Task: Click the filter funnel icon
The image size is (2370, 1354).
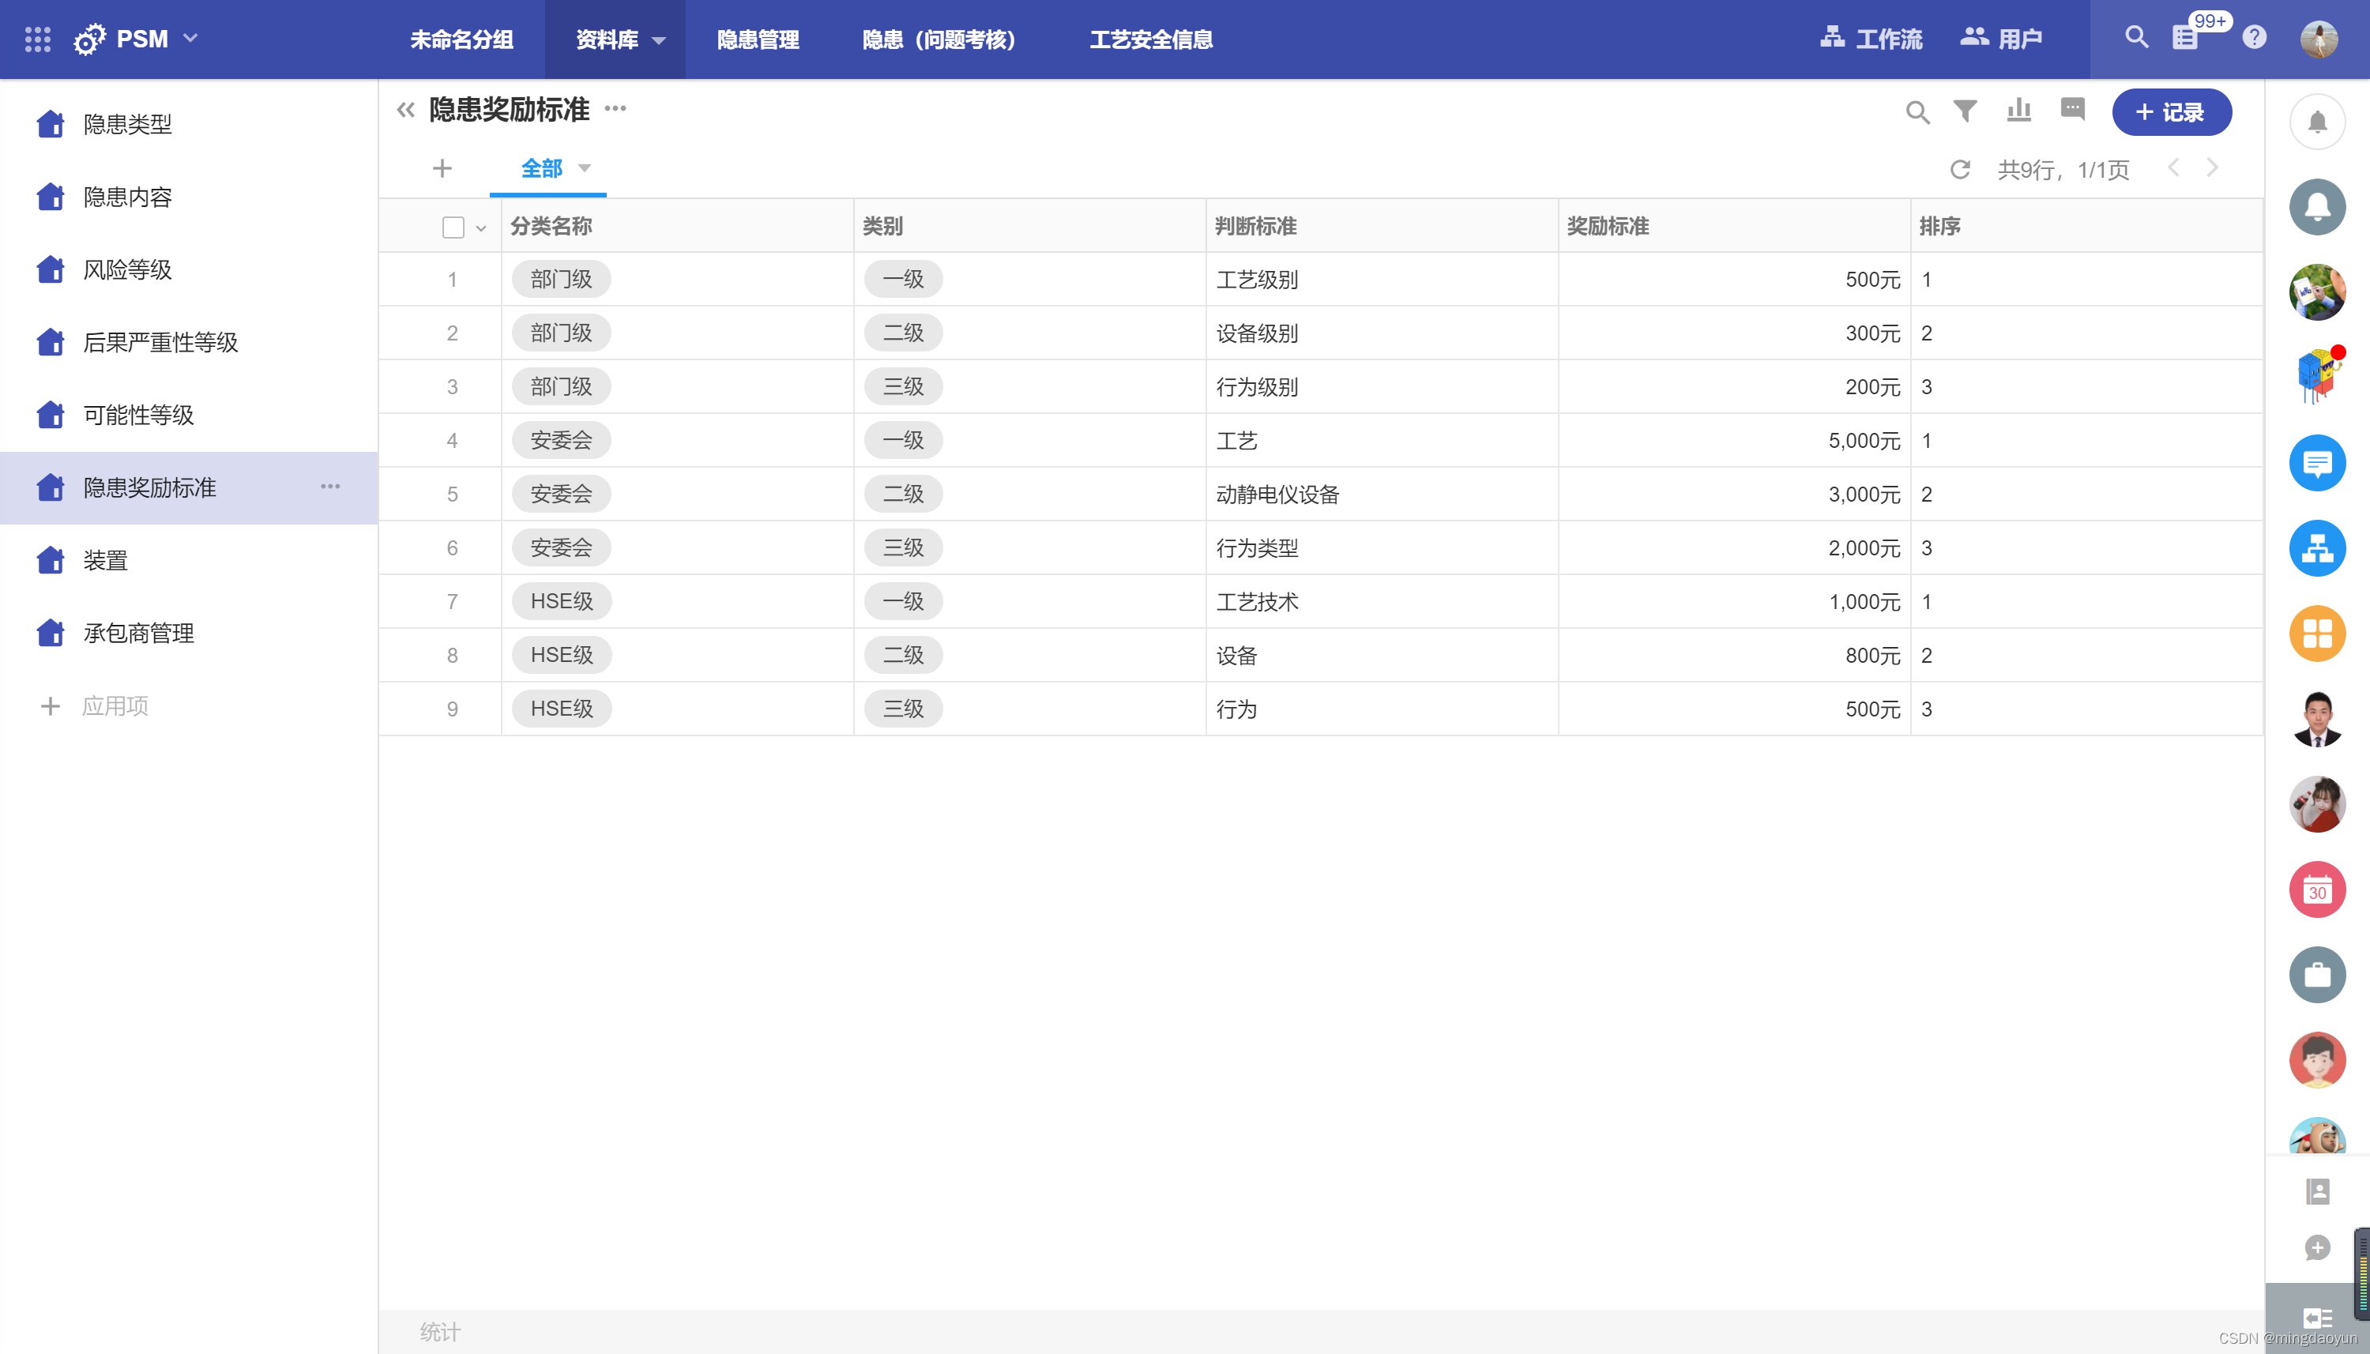Action: coord(1965,111)
